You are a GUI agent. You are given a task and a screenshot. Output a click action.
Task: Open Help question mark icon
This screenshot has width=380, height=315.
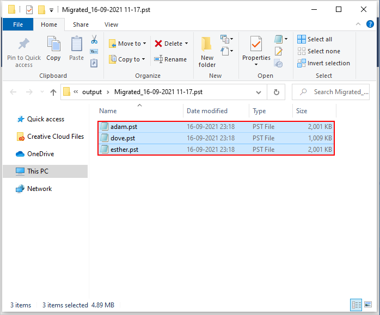[370, 24]
